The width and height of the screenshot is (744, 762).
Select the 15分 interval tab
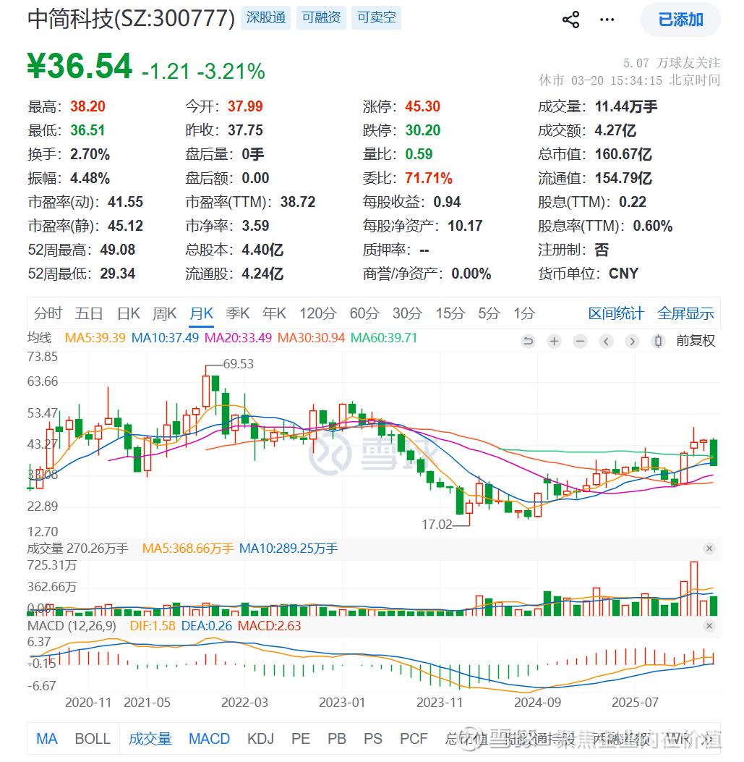pyautogui.click(x=450, y=313)
